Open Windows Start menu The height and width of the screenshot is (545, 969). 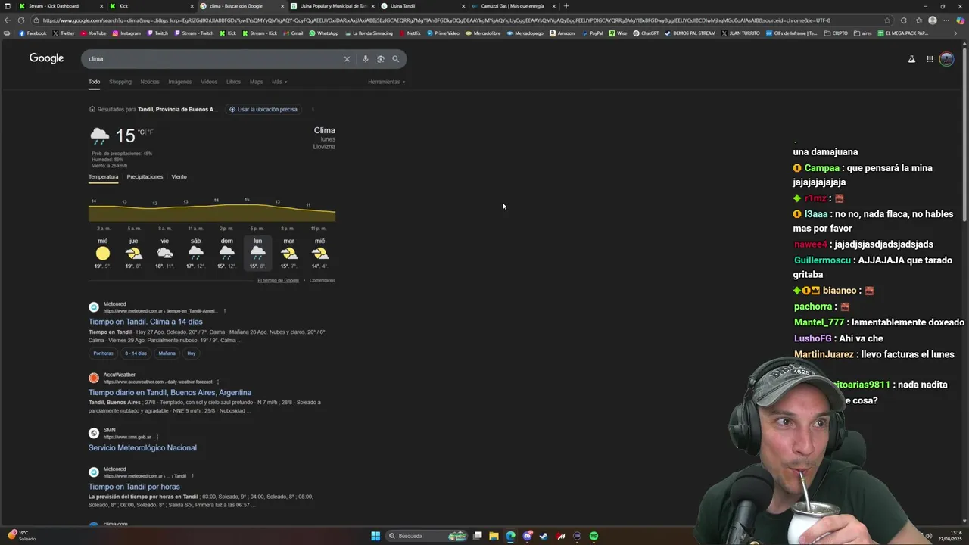click(x=375, y=536)
